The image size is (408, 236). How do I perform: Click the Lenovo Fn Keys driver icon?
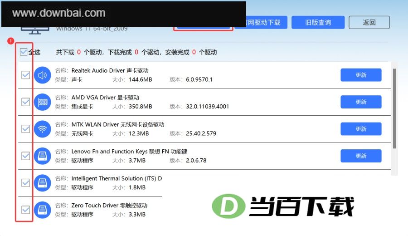(43, 156)
